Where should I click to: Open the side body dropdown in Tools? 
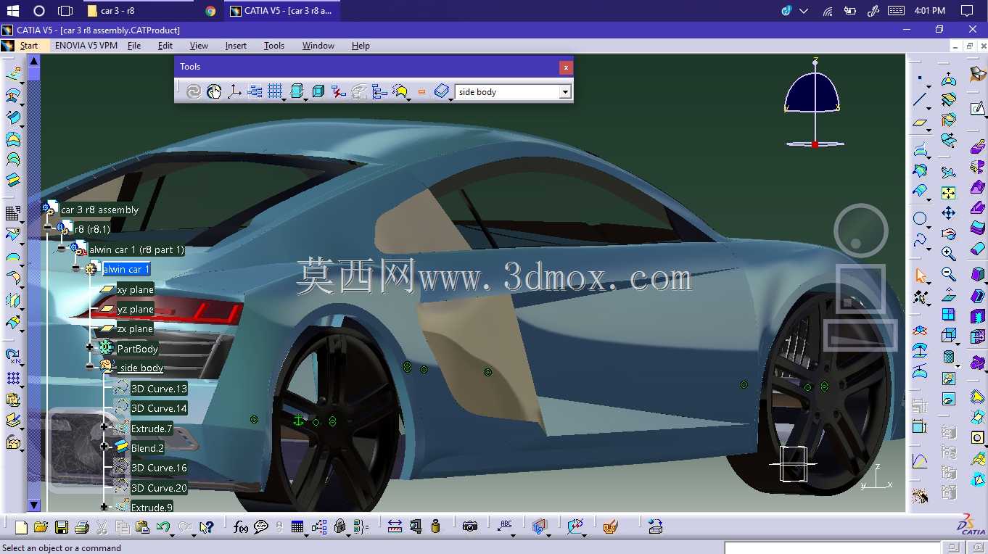(x=565, y=92)
